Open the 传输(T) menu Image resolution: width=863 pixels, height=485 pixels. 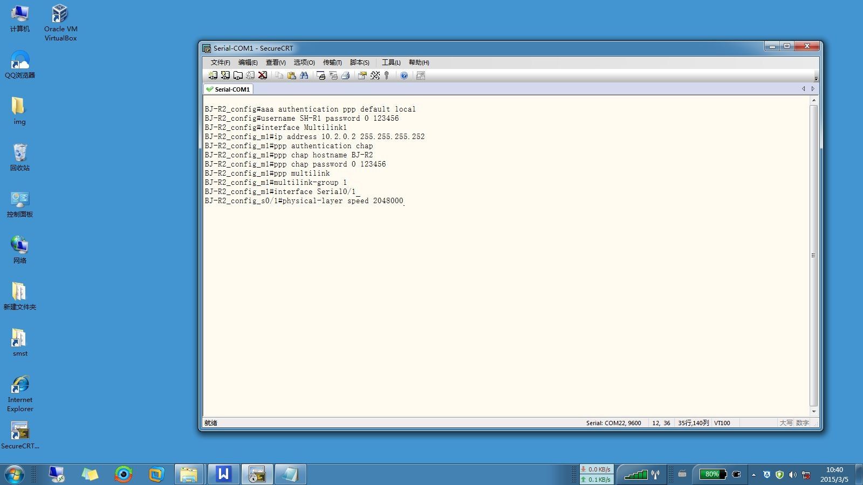[x=332, y=63]
